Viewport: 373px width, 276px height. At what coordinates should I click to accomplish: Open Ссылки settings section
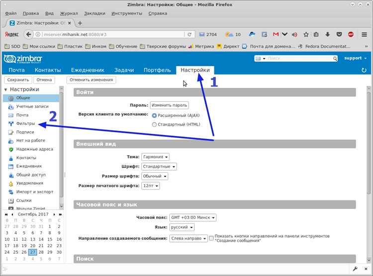(23, 201)
